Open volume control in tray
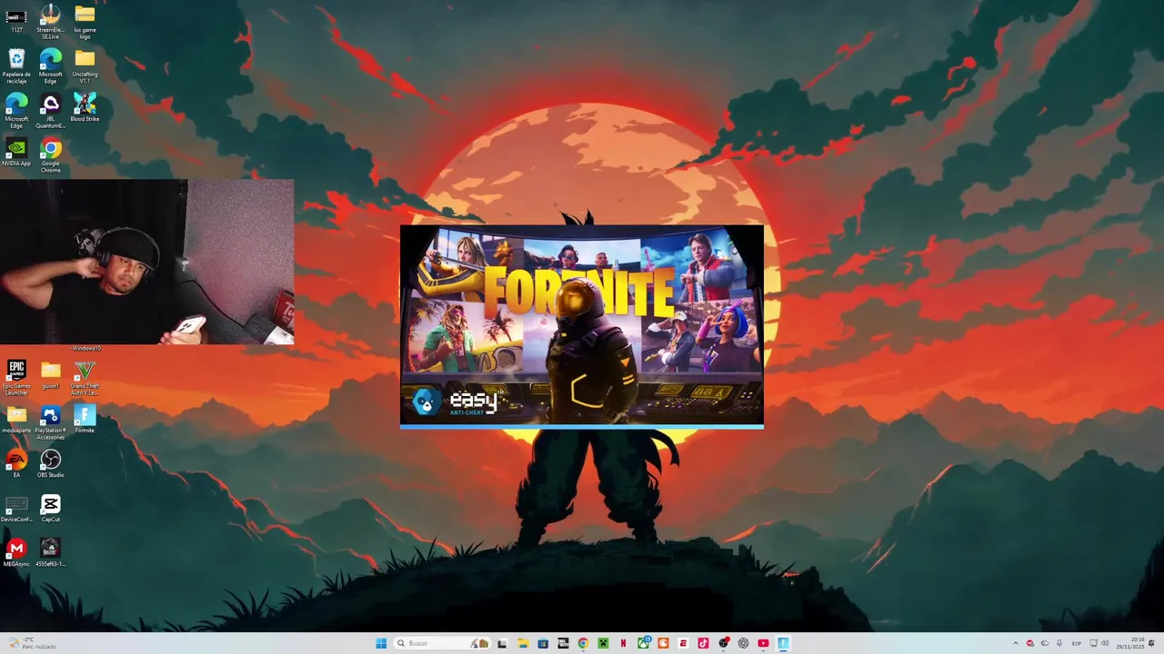 point(1105,643)
